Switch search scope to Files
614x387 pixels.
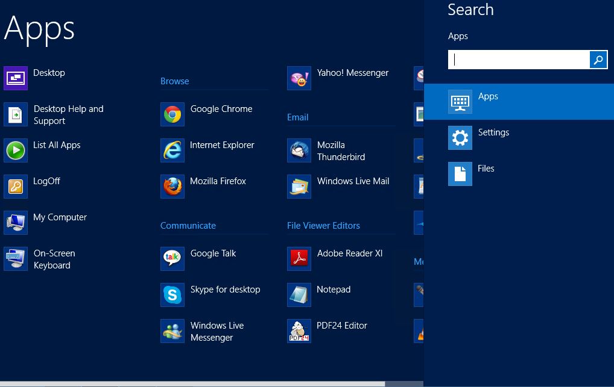(x=519, y=173)
